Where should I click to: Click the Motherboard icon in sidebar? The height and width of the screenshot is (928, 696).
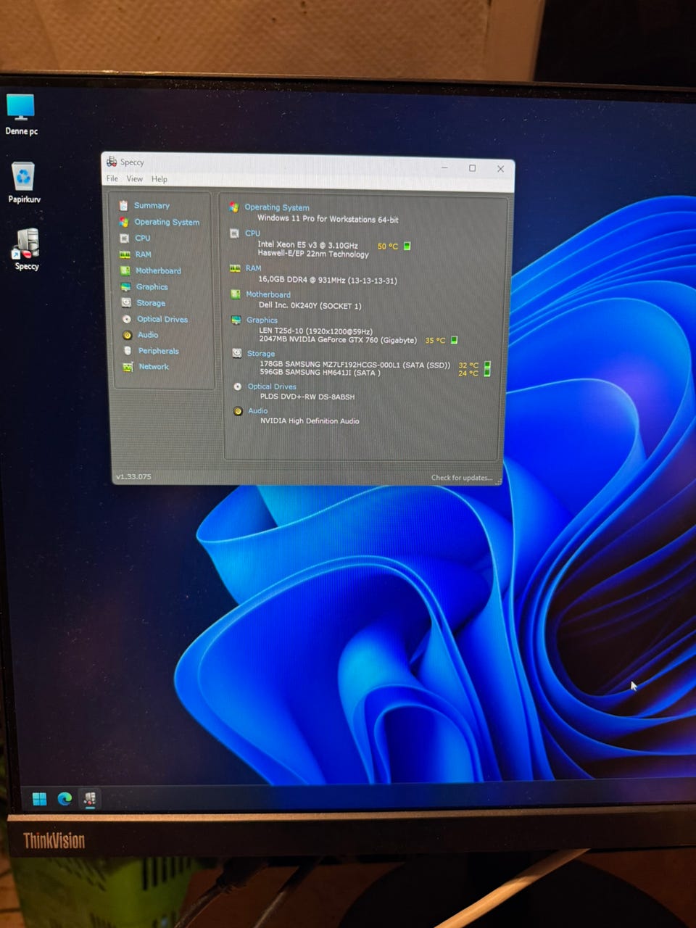click(125, 270)
